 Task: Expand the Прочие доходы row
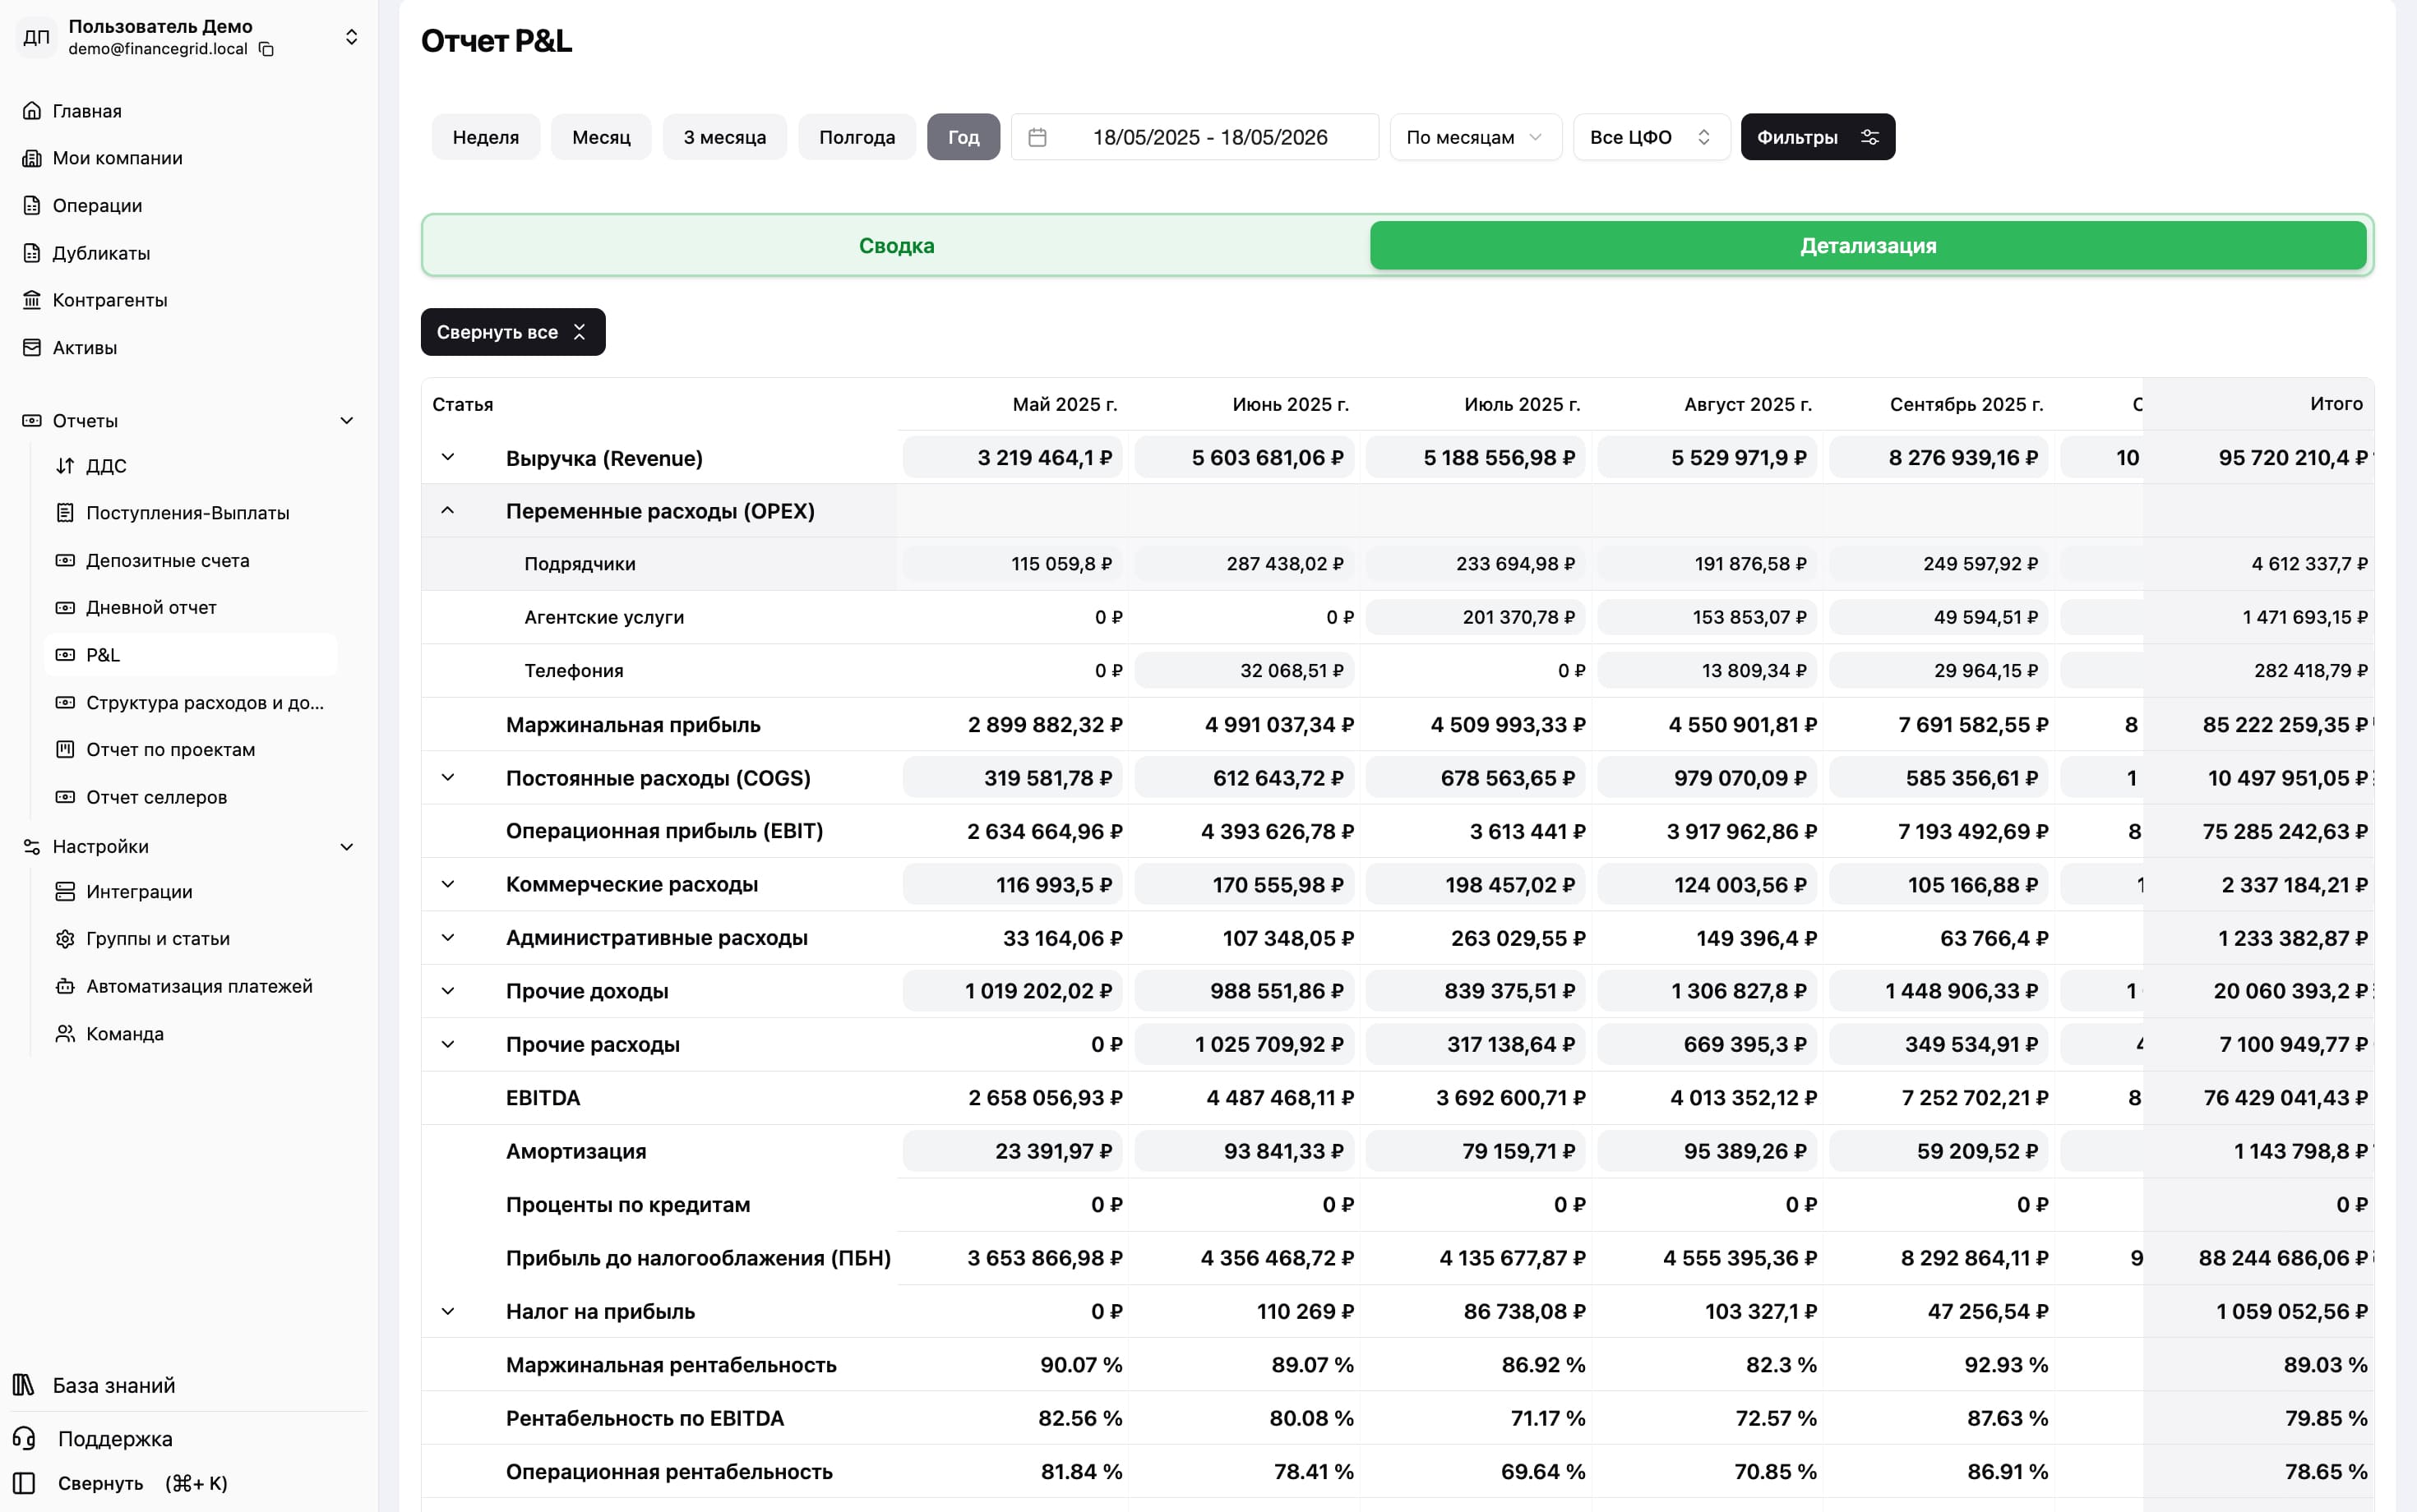pos(448,991)
